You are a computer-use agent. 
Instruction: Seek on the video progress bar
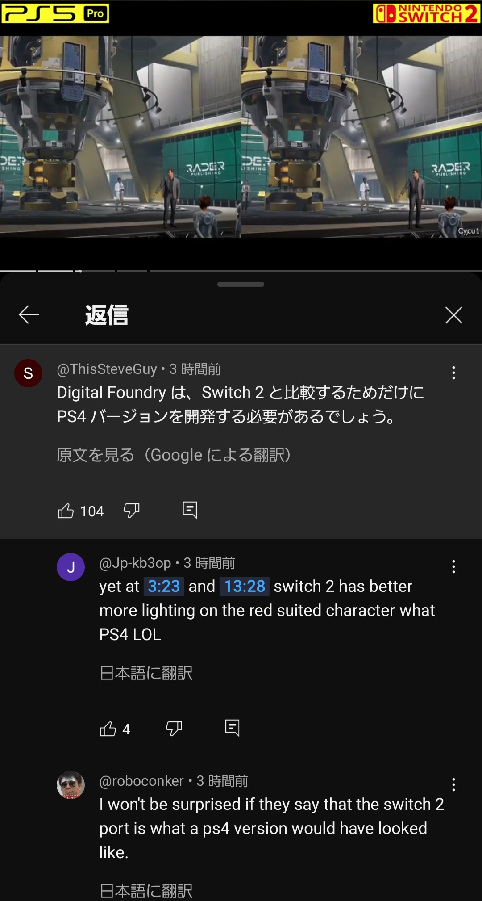coord(241,271)
